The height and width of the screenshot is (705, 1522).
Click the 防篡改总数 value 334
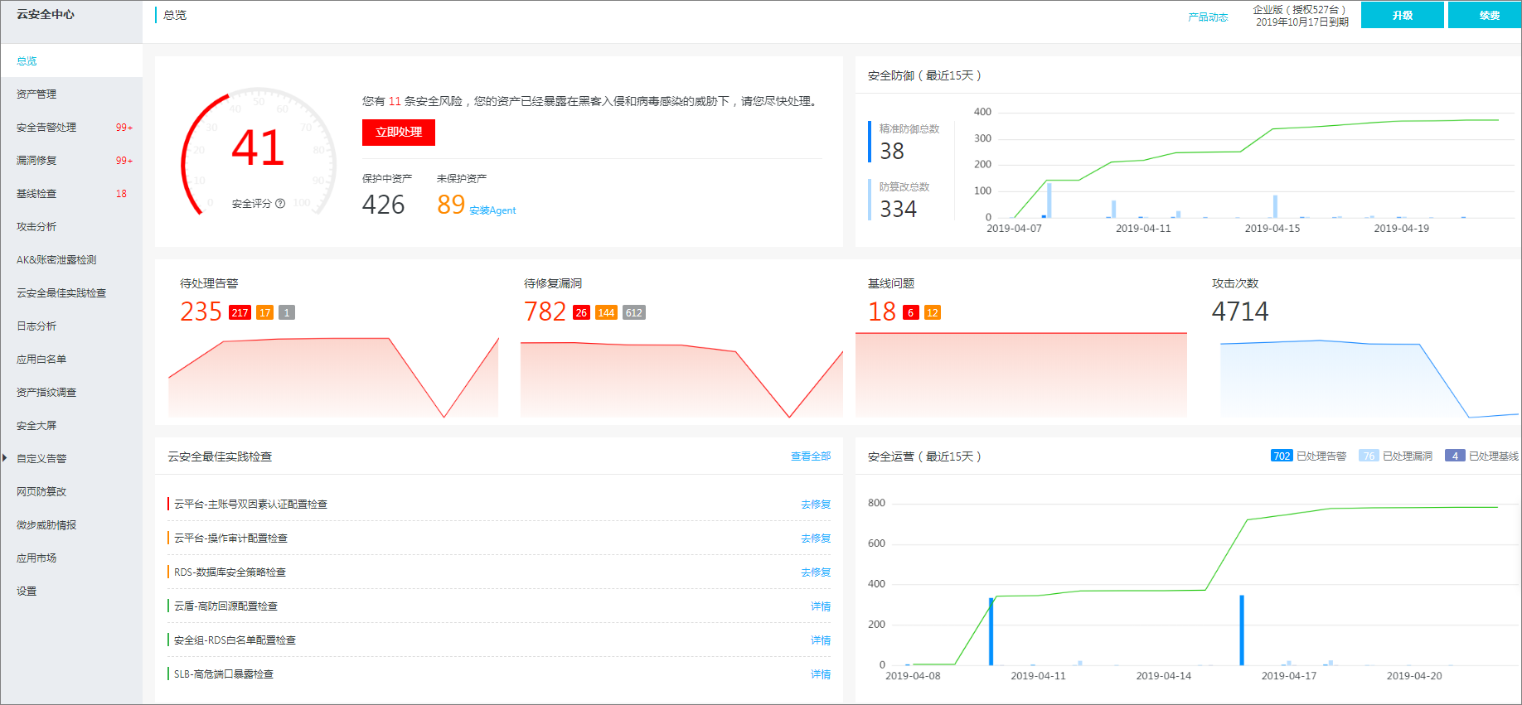tap(898, 209)
